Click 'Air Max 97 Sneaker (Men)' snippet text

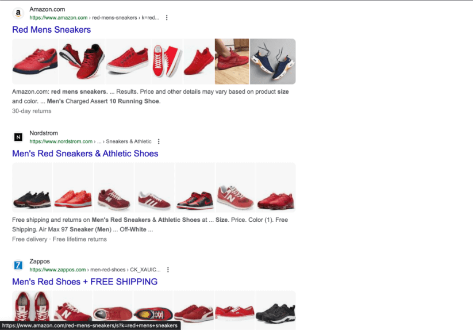(x=75, y=229)
